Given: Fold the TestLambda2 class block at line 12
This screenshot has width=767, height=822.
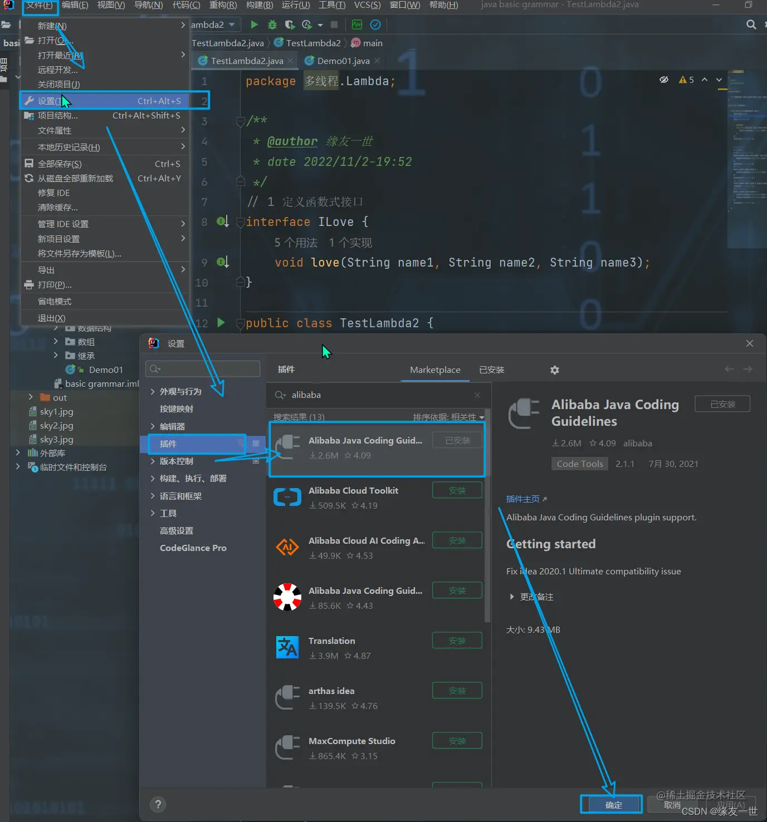Looking at the screenshot, I should (x=241, y=323).
